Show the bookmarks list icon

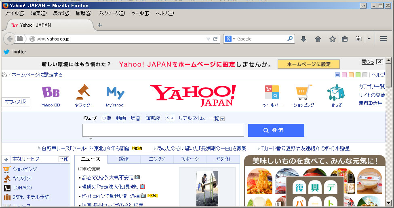(345, 39)
